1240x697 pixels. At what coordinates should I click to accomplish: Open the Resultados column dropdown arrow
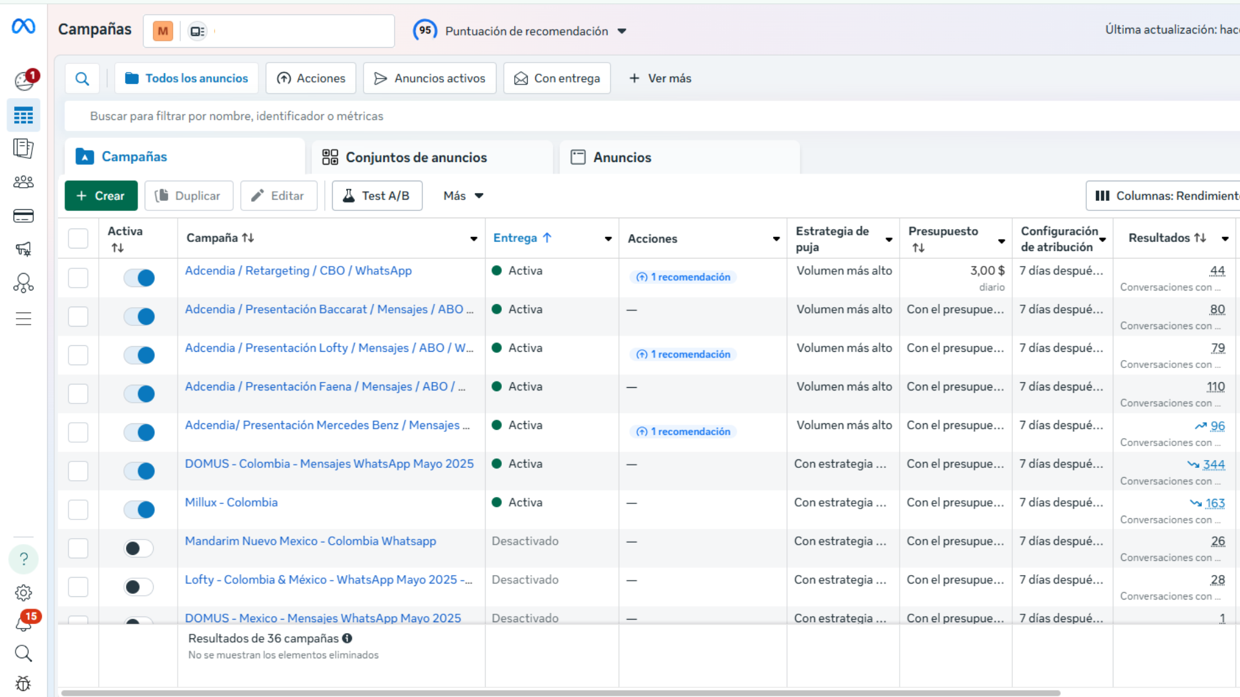(x=1225, y=239)
